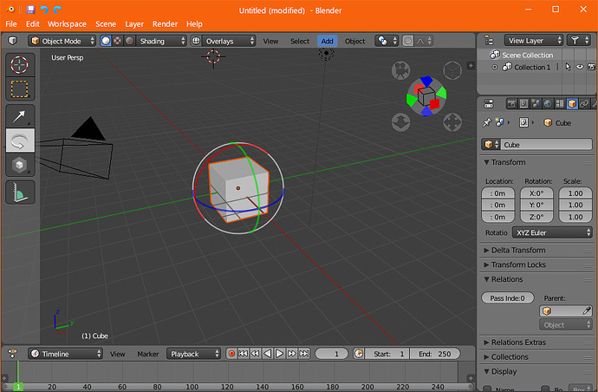
Task: Open the Render menu
Action: coord(165,23)
